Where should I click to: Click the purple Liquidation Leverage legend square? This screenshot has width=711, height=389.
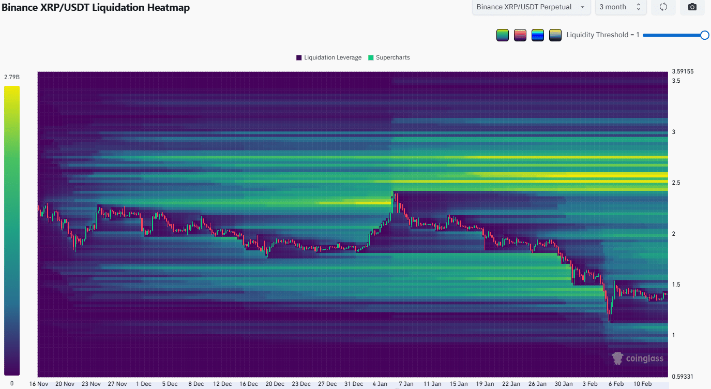click(x=299, y=57)
